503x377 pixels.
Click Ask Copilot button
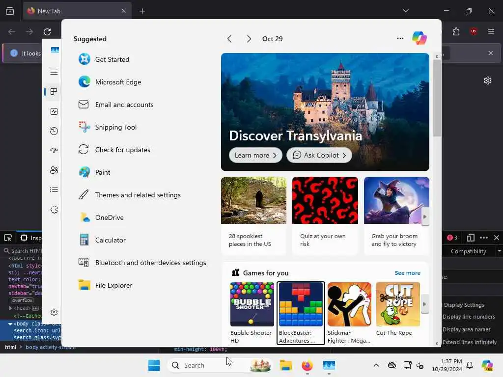pyautogui.click(x=319, y=155)
